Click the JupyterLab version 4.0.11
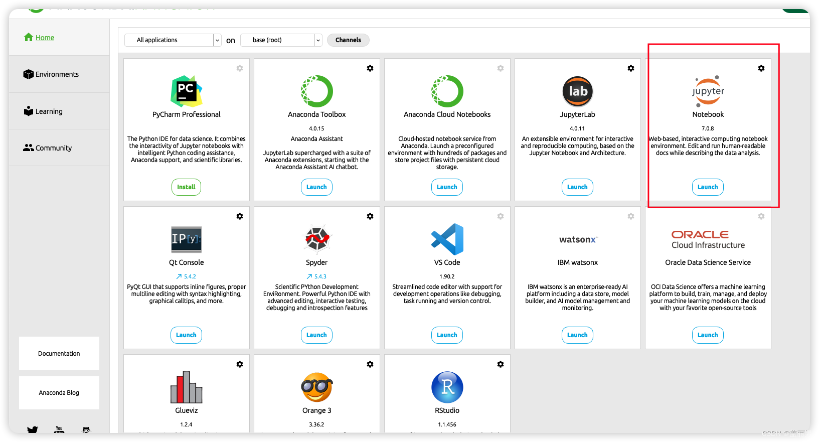This screenshot has height=442, width=819. [x=578, y=128]
